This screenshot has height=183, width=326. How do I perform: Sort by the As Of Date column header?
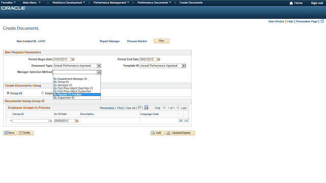point(60,114)
